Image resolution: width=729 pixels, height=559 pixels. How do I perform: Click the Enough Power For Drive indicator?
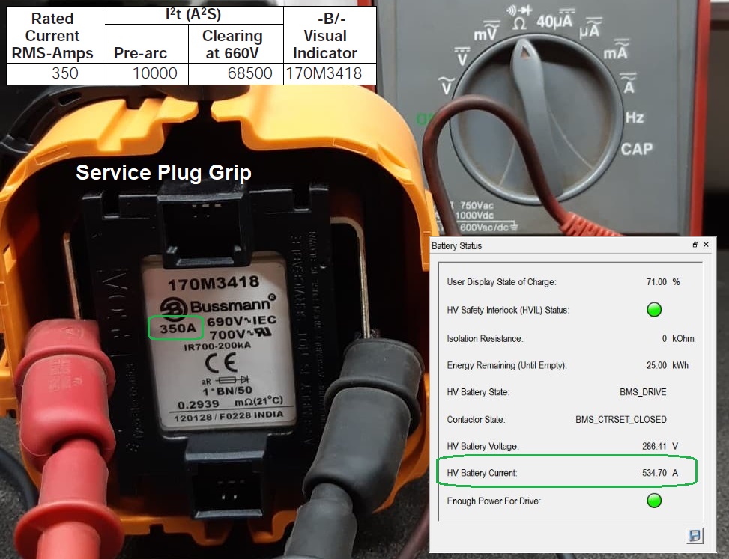(654, 501)
